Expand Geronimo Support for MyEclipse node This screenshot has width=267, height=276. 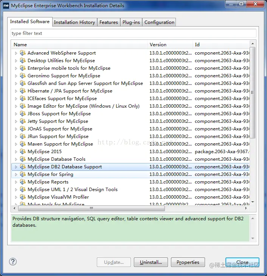(16, 76)
